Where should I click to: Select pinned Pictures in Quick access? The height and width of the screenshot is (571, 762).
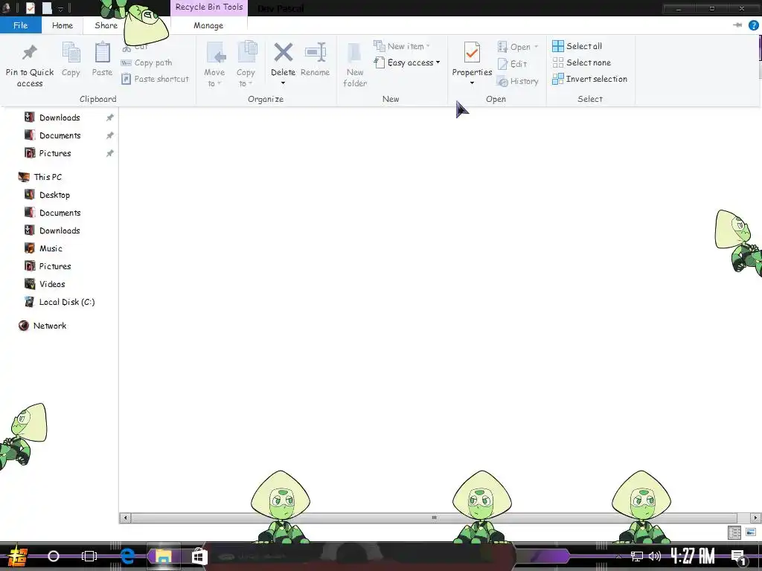coord(55,153)
